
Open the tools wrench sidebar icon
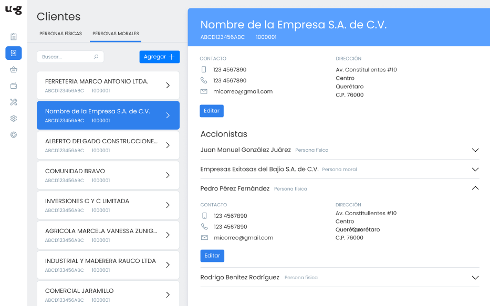pyautogui.click(x=14, y=102)
